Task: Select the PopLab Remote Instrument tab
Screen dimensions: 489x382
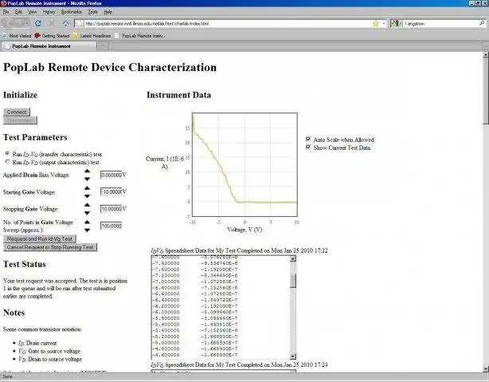Action: coord(49,46)
